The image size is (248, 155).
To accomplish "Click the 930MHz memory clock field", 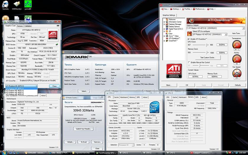I will [x=222, y=53].
